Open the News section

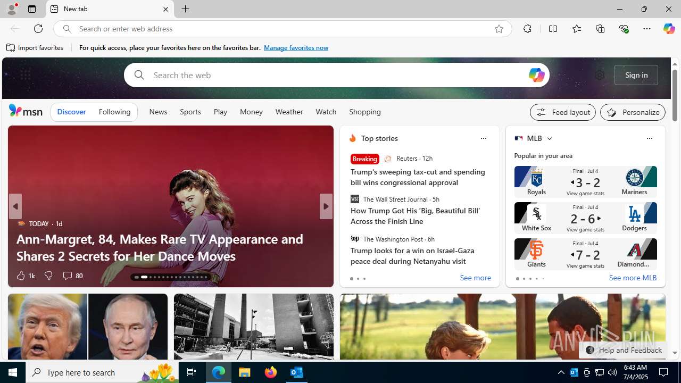point(158,112)
